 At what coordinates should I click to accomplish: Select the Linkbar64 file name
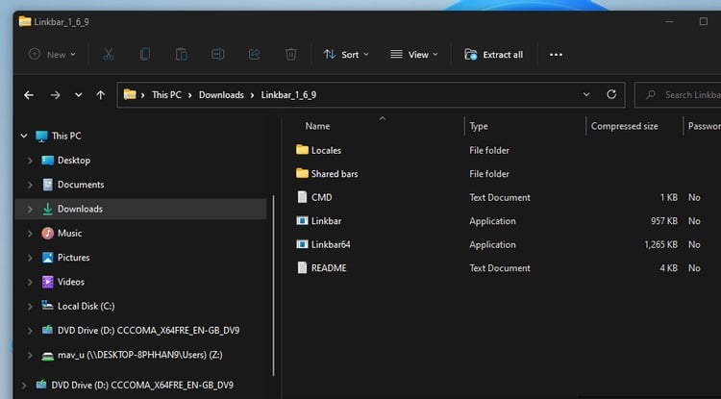[x=331, y=244]
